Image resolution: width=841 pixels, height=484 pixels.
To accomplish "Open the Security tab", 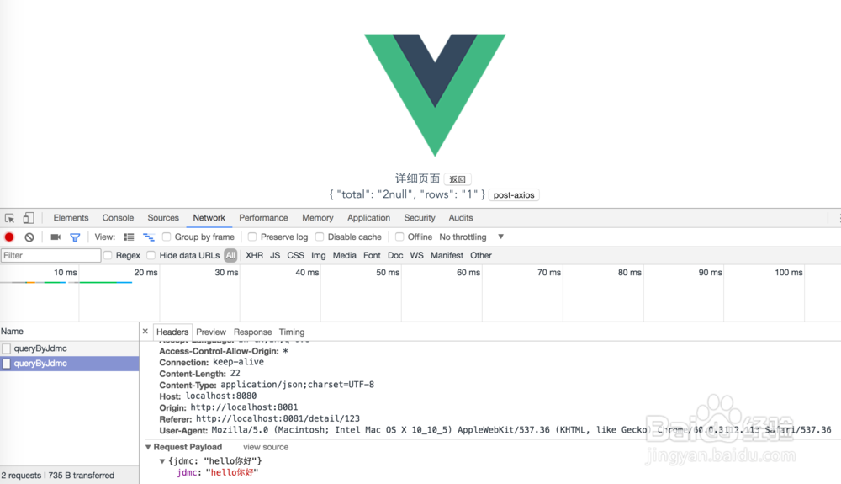I will coord(420,218).
